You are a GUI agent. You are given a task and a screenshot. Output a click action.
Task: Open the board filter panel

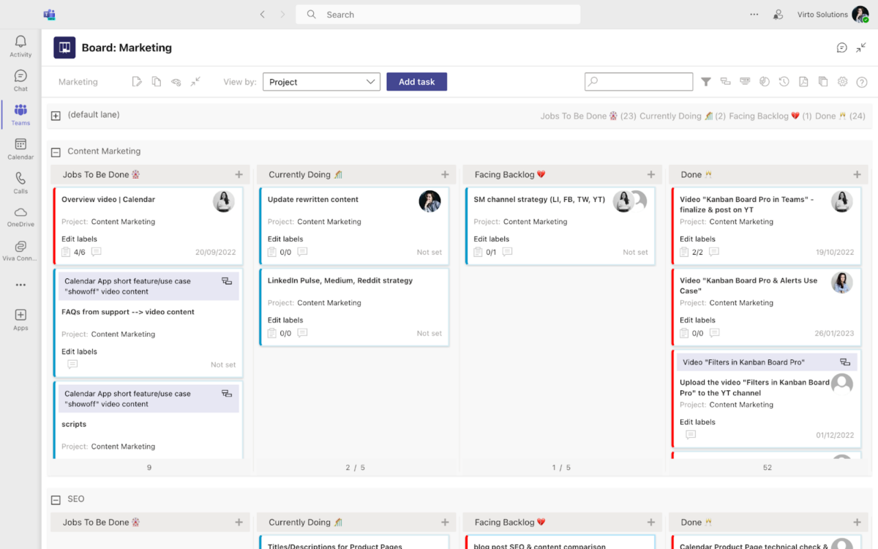pyautogui.click(x=705, y=81)
